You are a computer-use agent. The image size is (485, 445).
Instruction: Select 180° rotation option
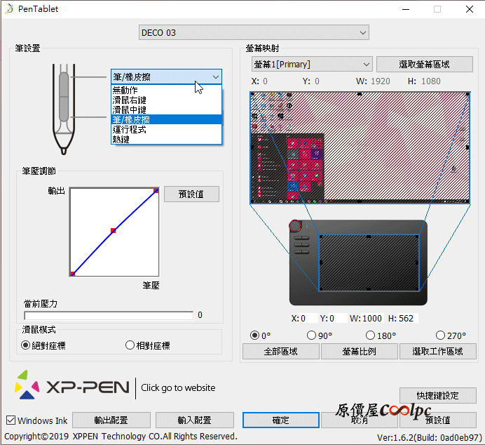coord(381,336)
